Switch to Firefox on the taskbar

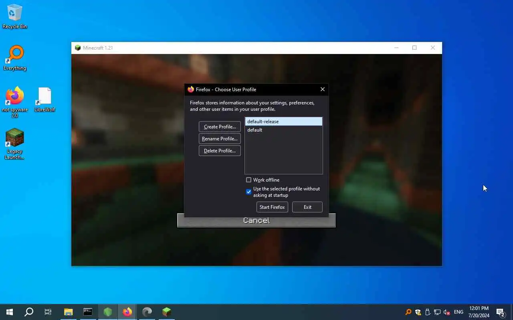[x=127, y=312]
